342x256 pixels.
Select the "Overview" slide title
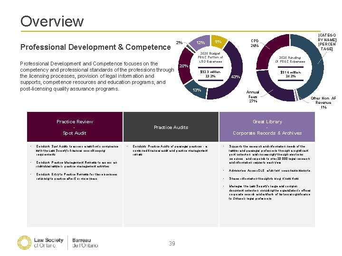point(52,21)
